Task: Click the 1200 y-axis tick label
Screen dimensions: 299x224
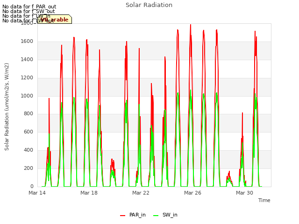Action: [x=27, y=78]
